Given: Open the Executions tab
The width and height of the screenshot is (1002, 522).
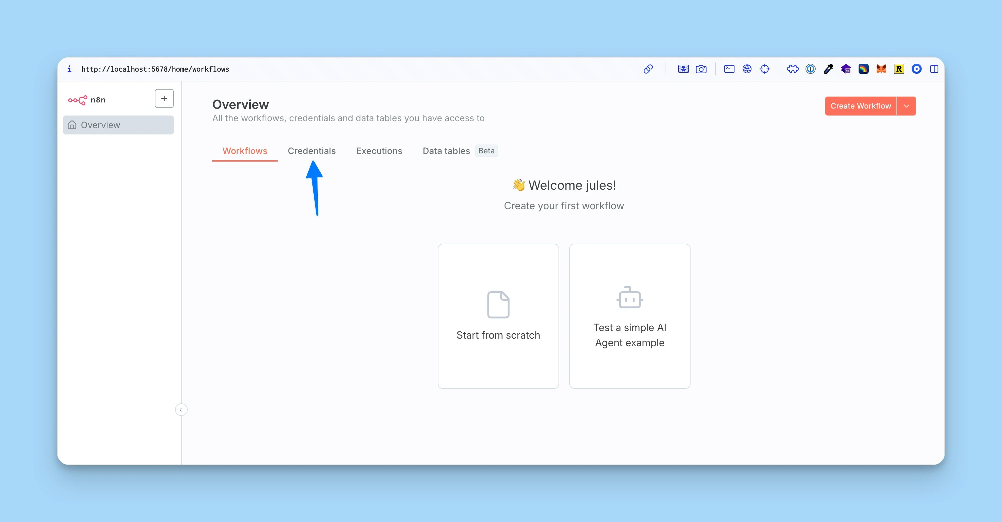Looking at the screenshot, I should click(379, 151).
